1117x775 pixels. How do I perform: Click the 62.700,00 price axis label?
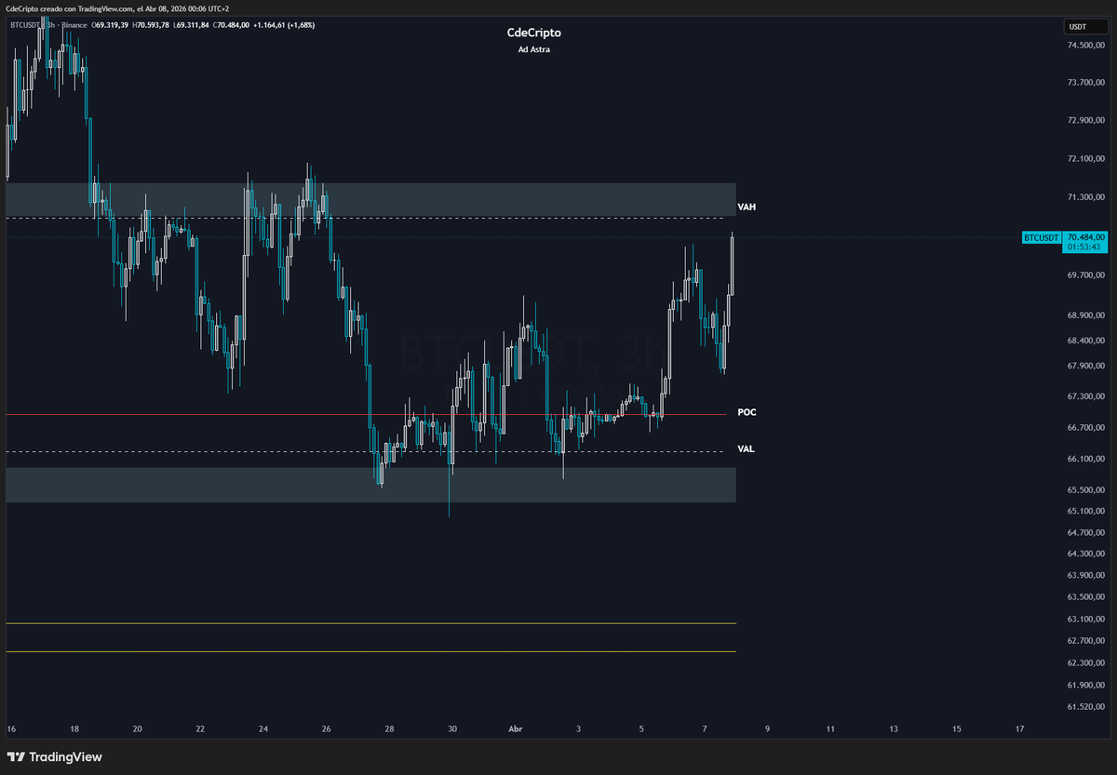coord(1085,641)
